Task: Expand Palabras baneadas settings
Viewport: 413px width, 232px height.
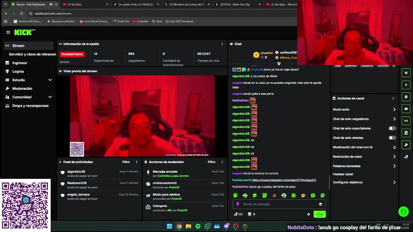Action: coord(394,166)
